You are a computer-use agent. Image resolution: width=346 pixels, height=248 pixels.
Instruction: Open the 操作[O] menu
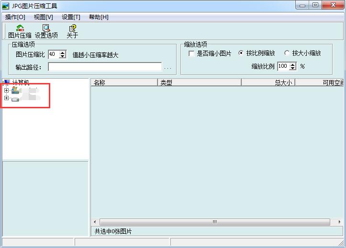pyautogui.click(x=15, y=17)
